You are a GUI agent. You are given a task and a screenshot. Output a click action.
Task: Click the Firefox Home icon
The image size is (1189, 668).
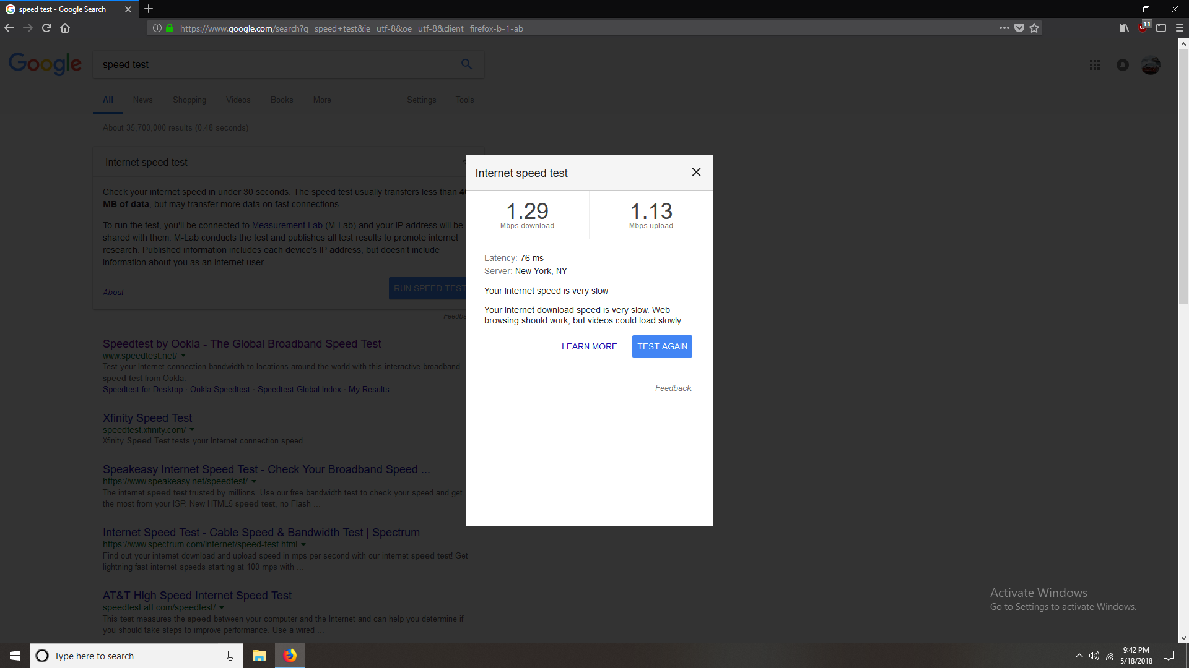click(65, 28)
